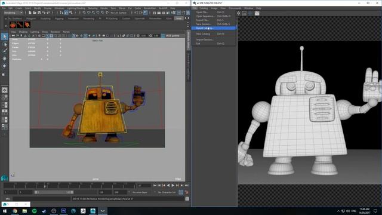The width and height of the screenshot is (382, 215).
Task: Click the MEL command line input
Action: [x=42, y=199]
